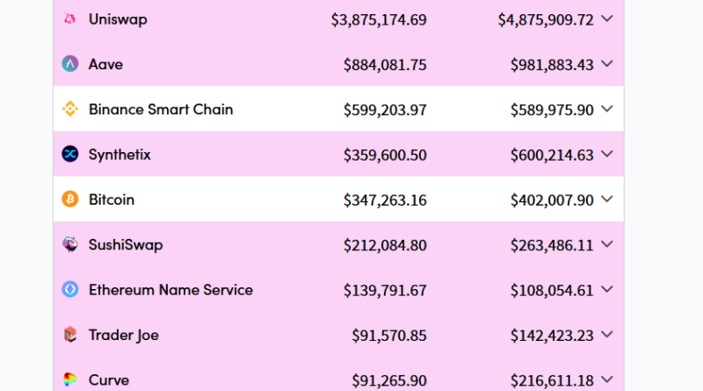Click the Binance Smart Chain logo icon
The height and width of the screenshot is (391, 703).
[70, 110]
